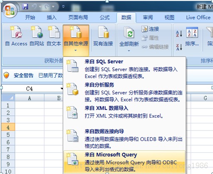
Task: Select row 2 header
Action: (8, 113)
